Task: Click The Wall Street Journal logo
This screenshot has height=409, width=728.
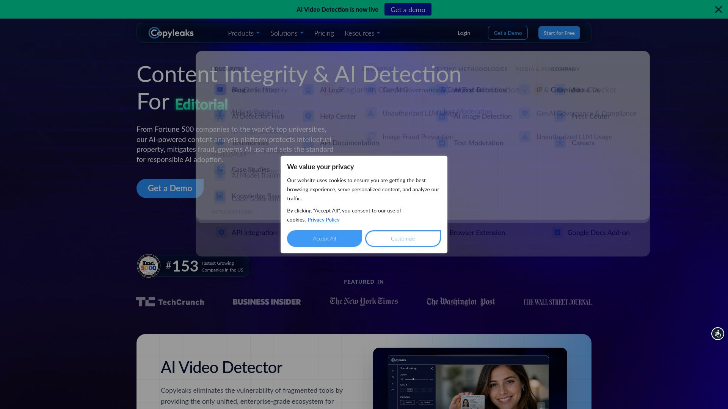Action: pyautogui.click(x=558, y=302)
